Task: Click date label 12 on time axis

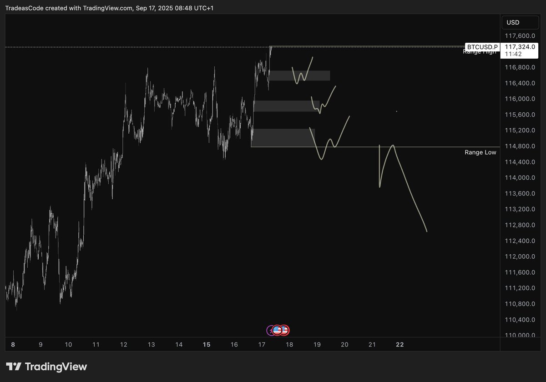Action: tap(124, 345)
